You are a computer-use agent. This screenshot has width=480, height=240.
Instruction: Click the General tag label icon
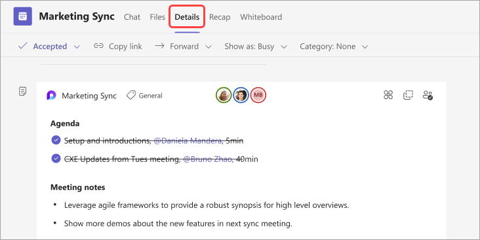[131, 96]
